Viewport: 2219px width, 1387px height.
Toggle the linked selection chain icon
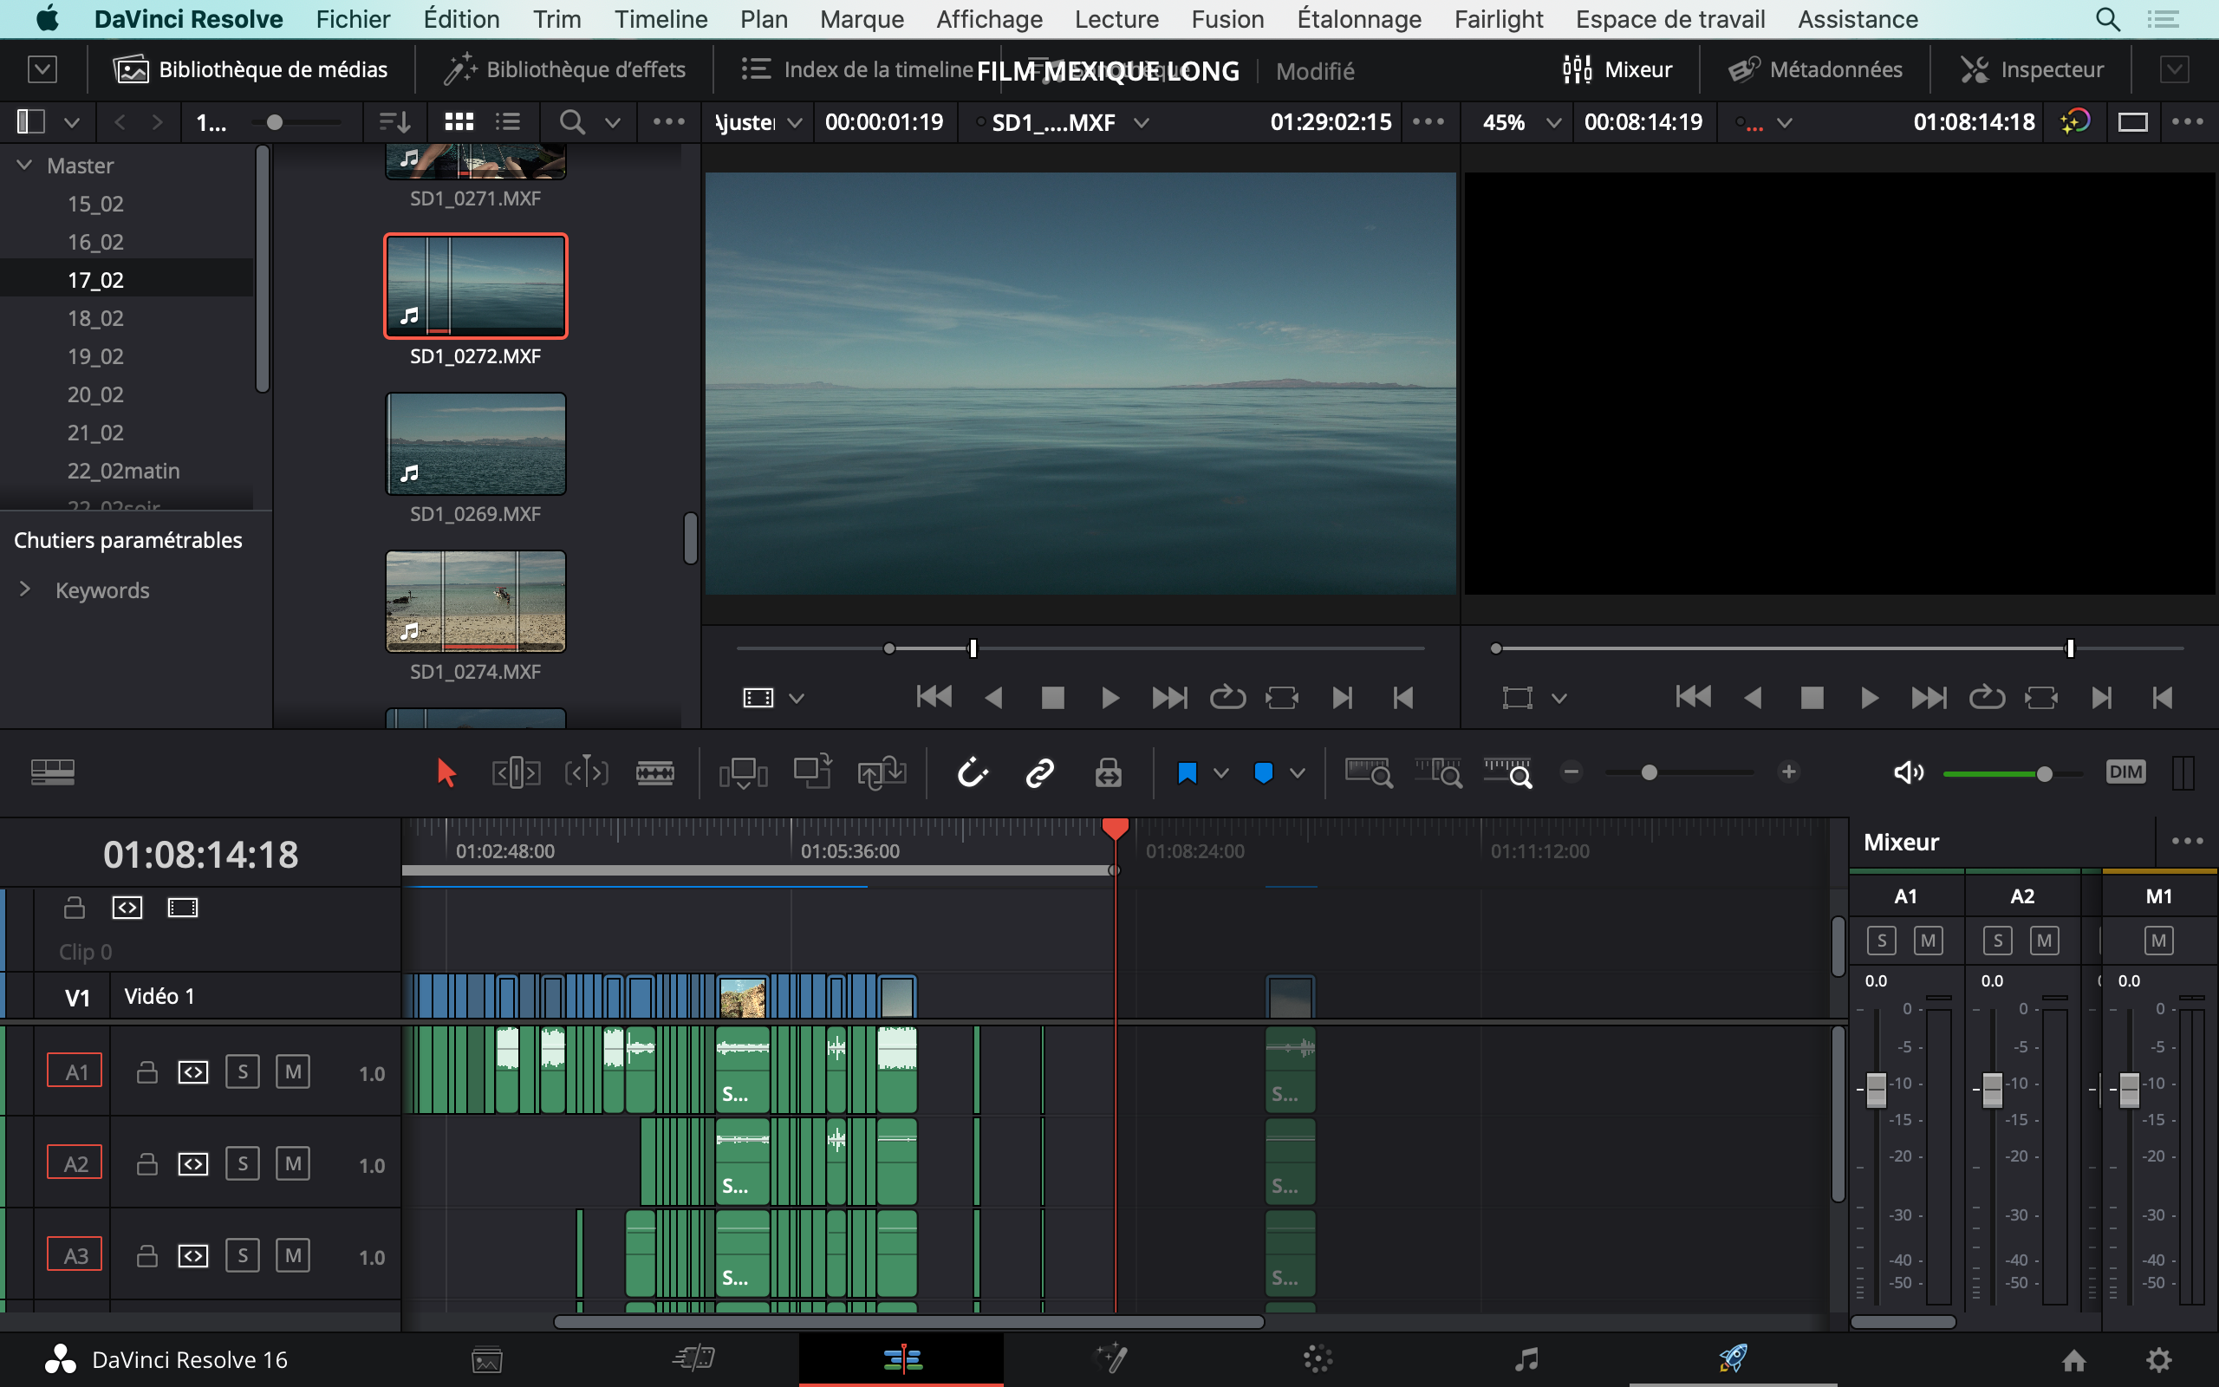tap(1040, 772)
